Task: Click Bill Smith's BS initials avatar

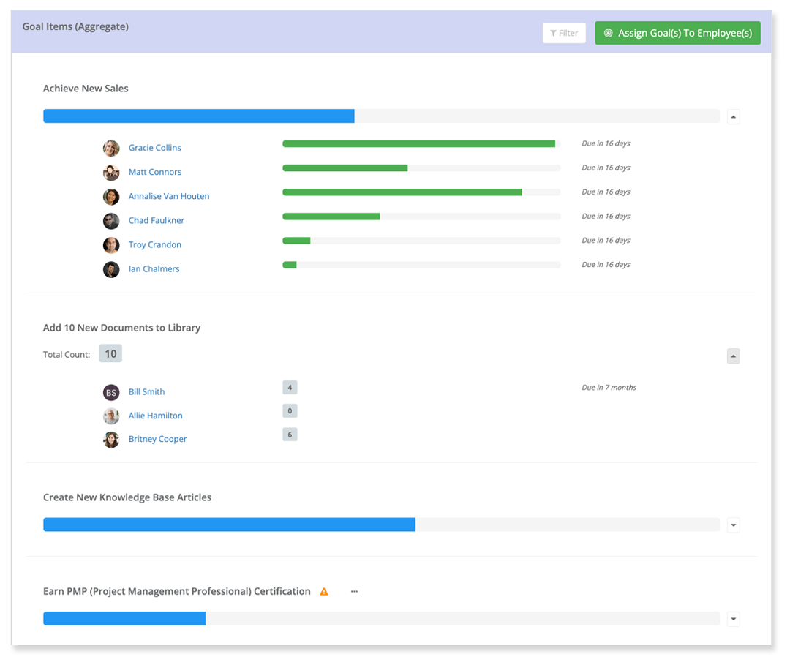Action: [x=111, y=392]
